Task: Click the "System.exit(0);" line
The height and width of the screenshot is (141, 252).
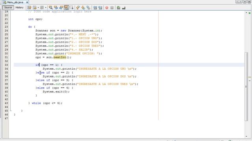Action: click(56, 92)
